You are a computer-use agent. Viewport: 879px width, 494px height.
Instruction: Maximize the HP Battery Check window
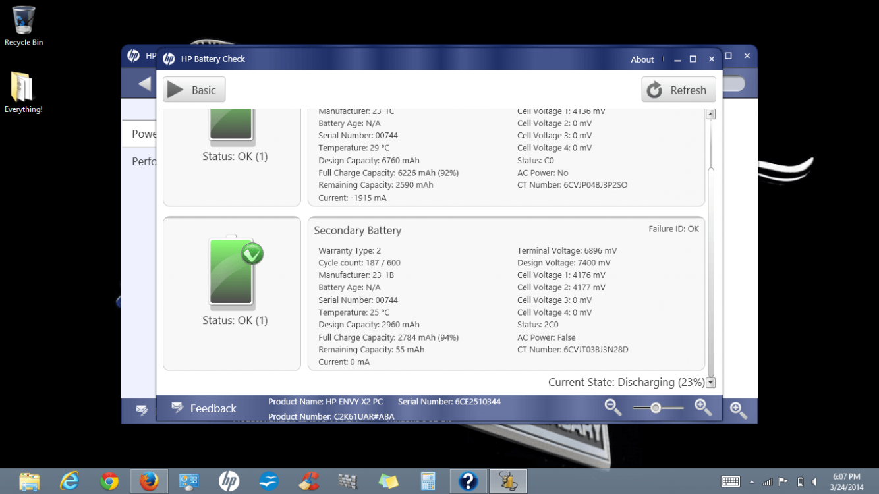693,59
